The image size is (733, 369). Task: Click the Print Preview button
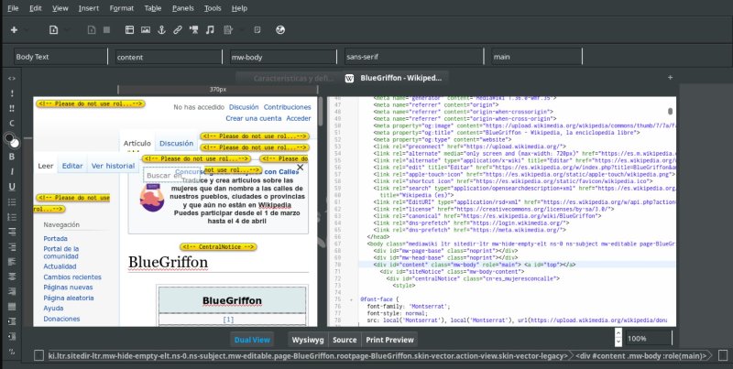click(389, 339)
